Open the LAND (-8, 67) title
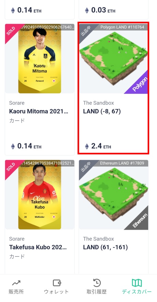157x302 pixels. click(x=102, y=111)
